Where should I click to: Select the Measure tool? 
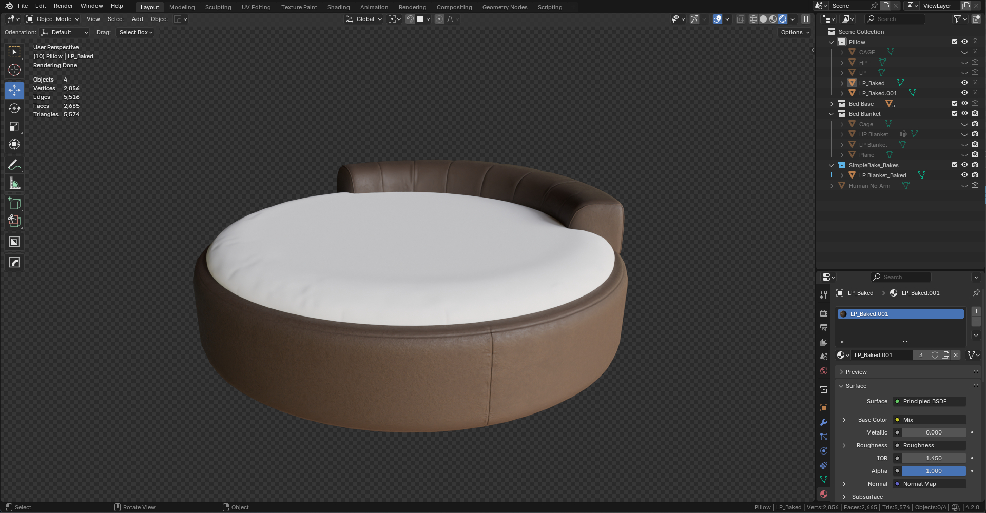pyautogui.click(x=14, y=184)
